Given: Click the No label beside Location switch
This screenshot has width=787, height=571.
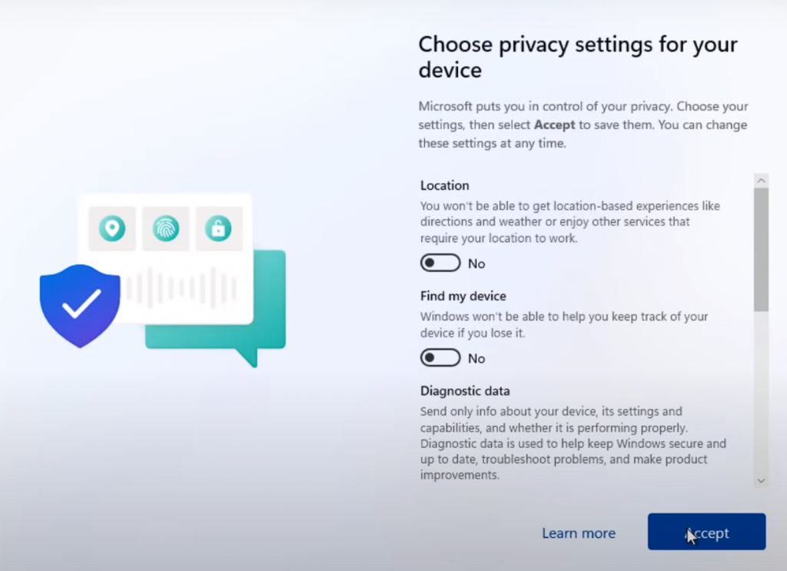Looking at the screenshot, I should coord(477,264).
